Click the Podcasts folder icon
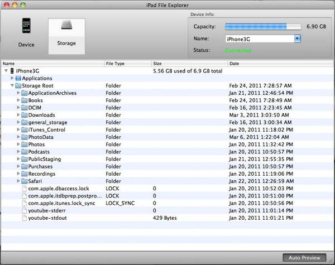 point(25,152)
